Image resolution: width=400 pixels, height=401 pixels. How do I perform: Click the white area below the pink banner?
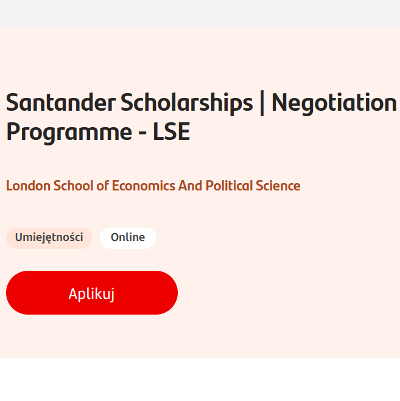click(x=200, y=380)
